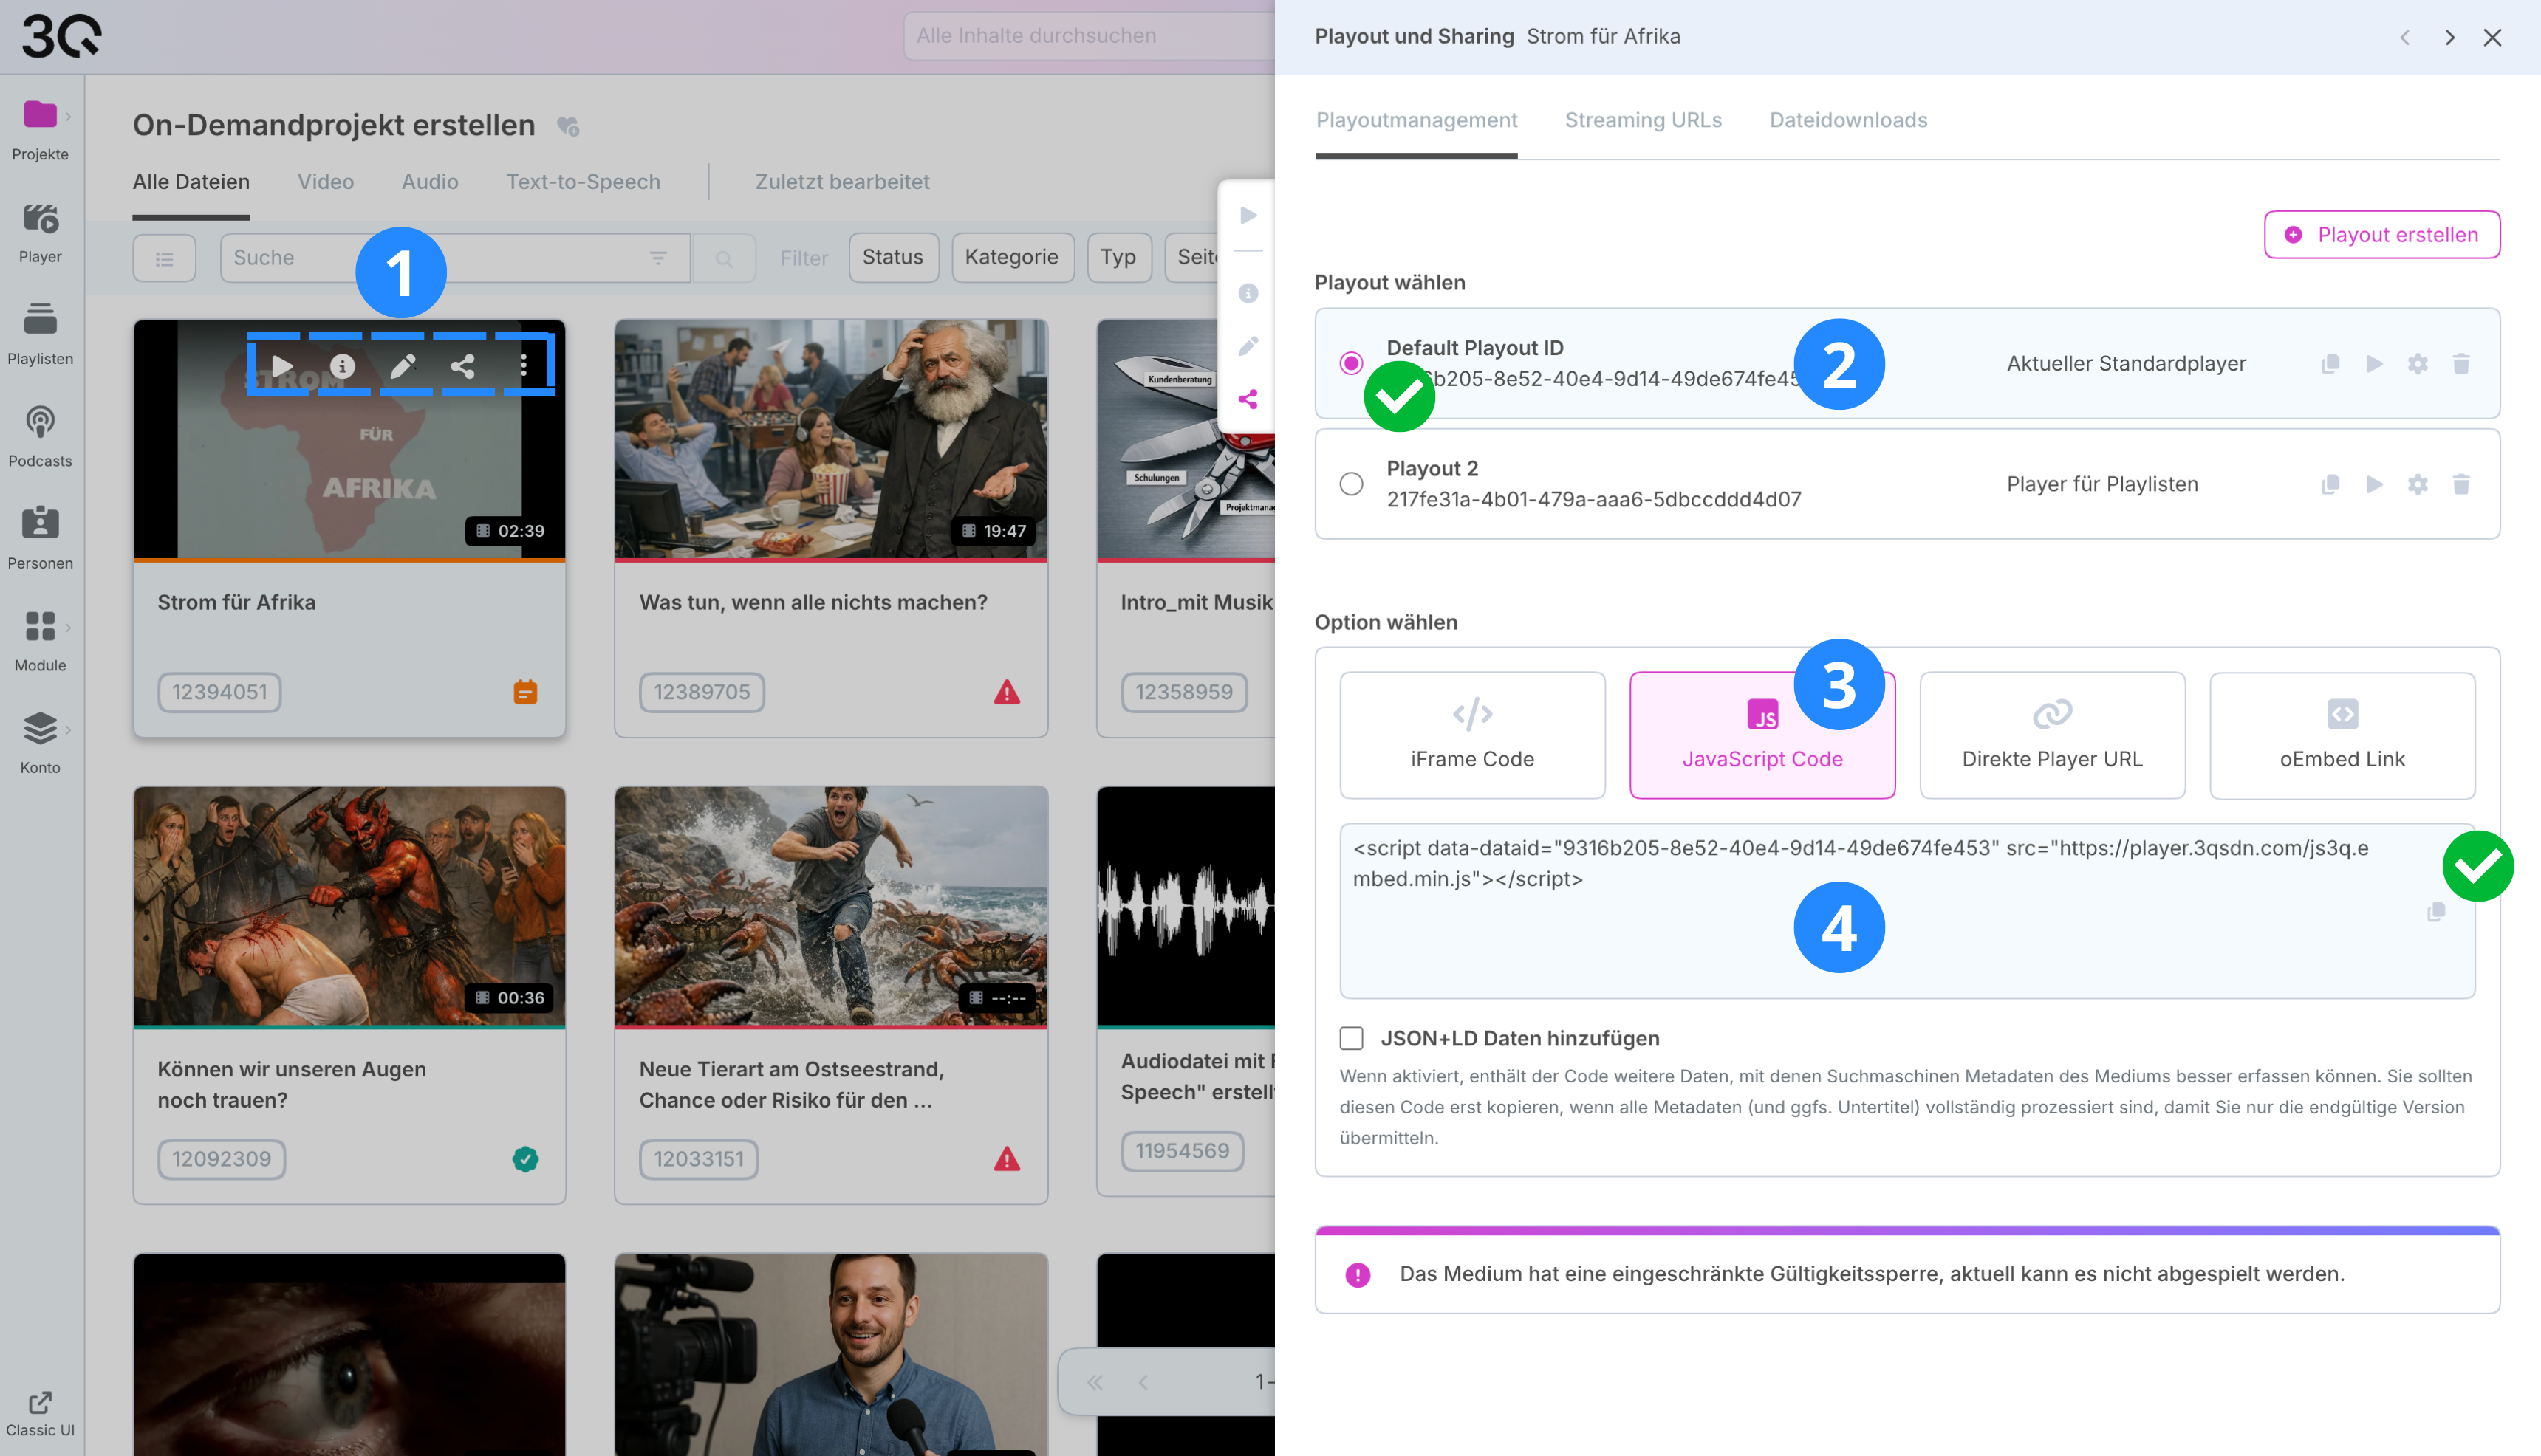Switch to the Dateidownloads tab
2541x1456 pixels.
1847,120
